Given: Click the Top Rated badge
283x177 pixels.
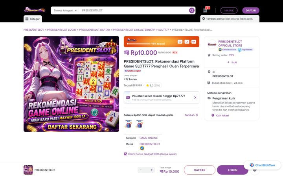Looking at the screenshot, I should (x=245, y=50).
